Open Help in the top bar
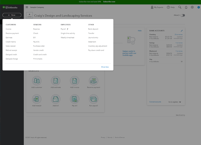This screenshot has height=145, width=201. (171, 7)
